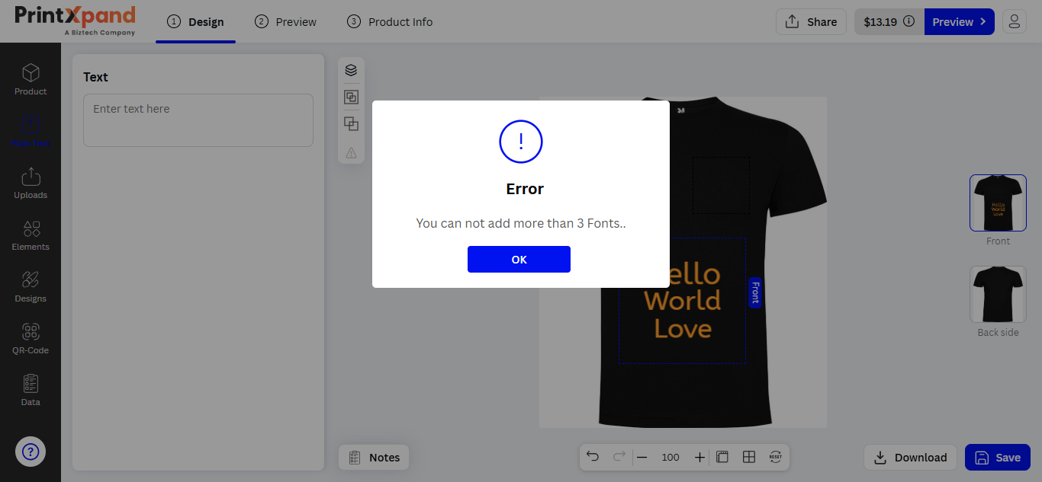This screenshot has width=1042, height=482.
Task: Dismiss the error dialog with OK
Action: coord(519,259)
